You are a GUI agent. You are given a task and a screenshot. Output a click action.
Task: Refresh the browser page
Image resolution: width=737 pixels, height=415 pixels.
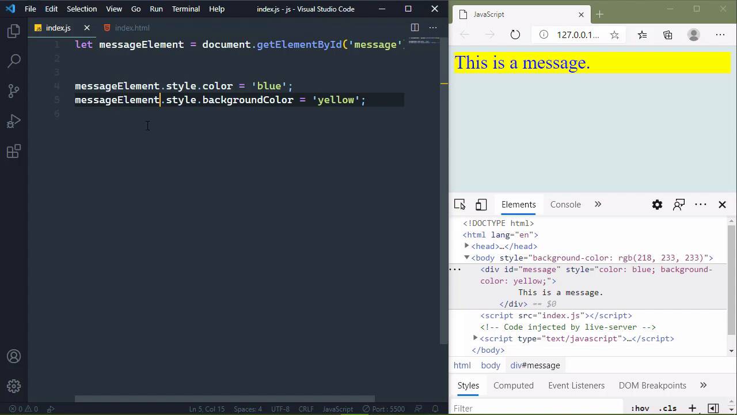[x=515, y=35]
